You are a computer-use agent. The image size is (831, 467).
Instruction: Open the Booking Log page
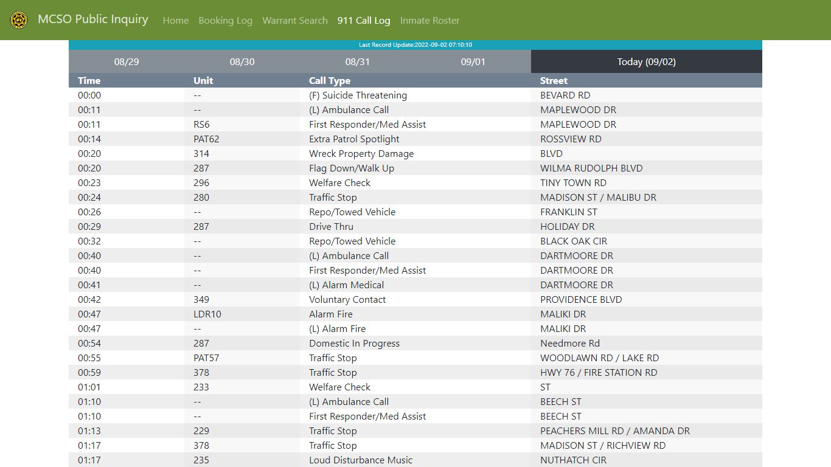(225, 21)
